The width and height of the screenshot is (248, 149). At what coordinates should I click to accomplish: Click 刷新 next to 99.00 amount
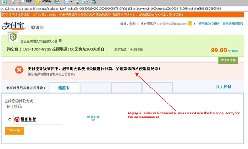235,51
